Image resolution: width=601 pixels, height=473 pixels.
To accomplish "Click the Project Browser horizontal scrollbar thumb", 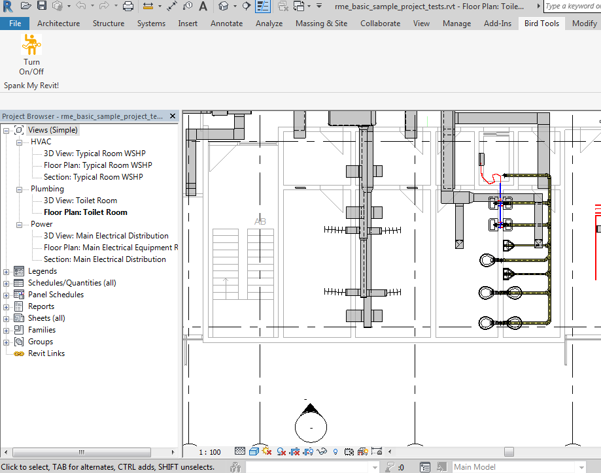I will click(82, 452).
